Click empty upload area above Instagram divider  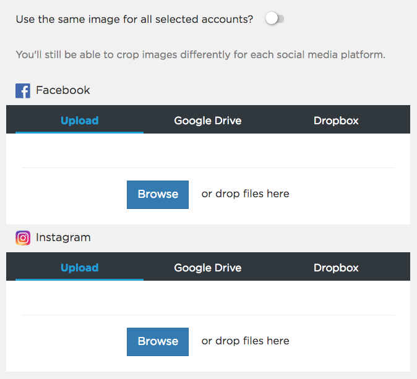pyautogui.click(x=208, y=297)
